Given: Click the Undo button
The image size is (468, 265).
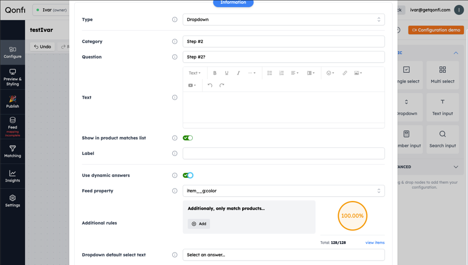Looking at the screenshot, I should (x=42, y=47).
